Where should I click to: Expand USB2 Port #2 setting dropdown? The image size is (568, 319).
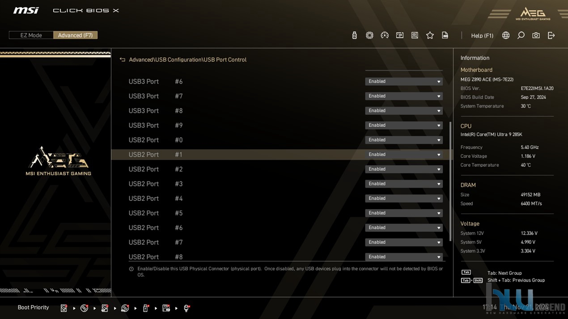click(404, 169)
